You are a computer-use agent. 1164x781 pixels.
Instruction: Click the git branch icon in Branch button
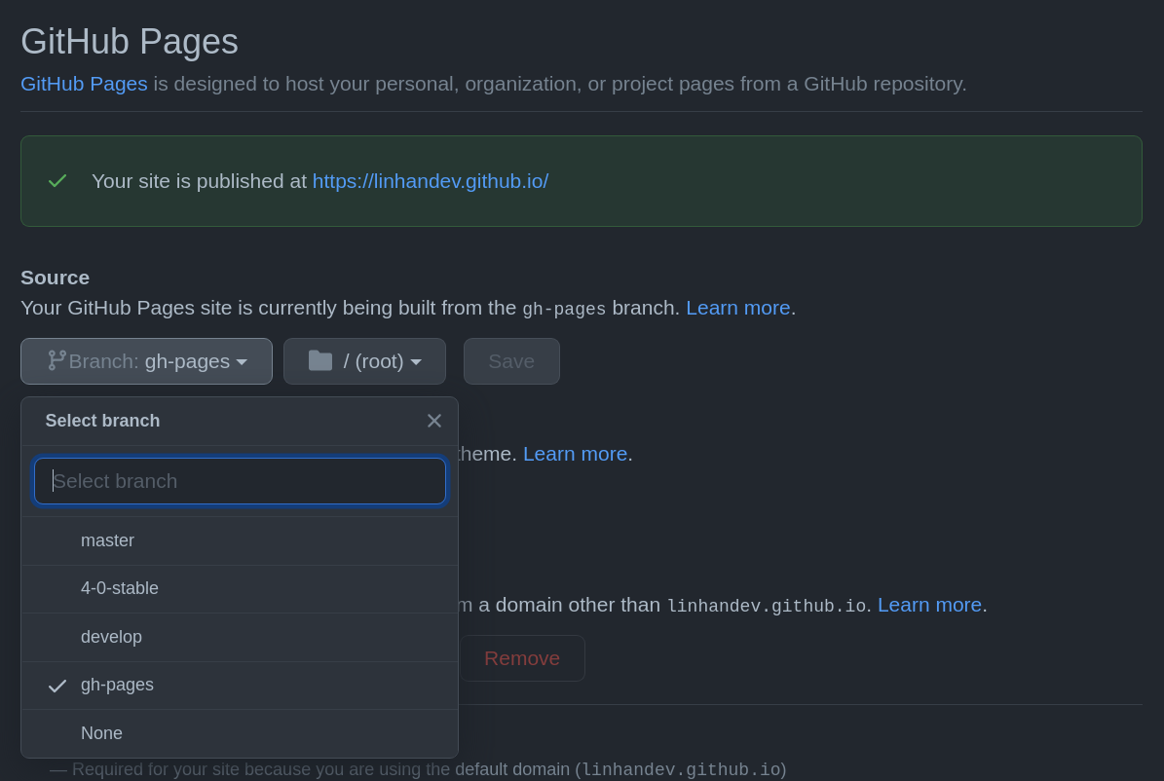point(57,361)
